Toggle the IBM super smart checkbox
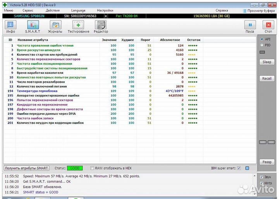The height and width of the screenshot is (199, 279). coord(239,168)
